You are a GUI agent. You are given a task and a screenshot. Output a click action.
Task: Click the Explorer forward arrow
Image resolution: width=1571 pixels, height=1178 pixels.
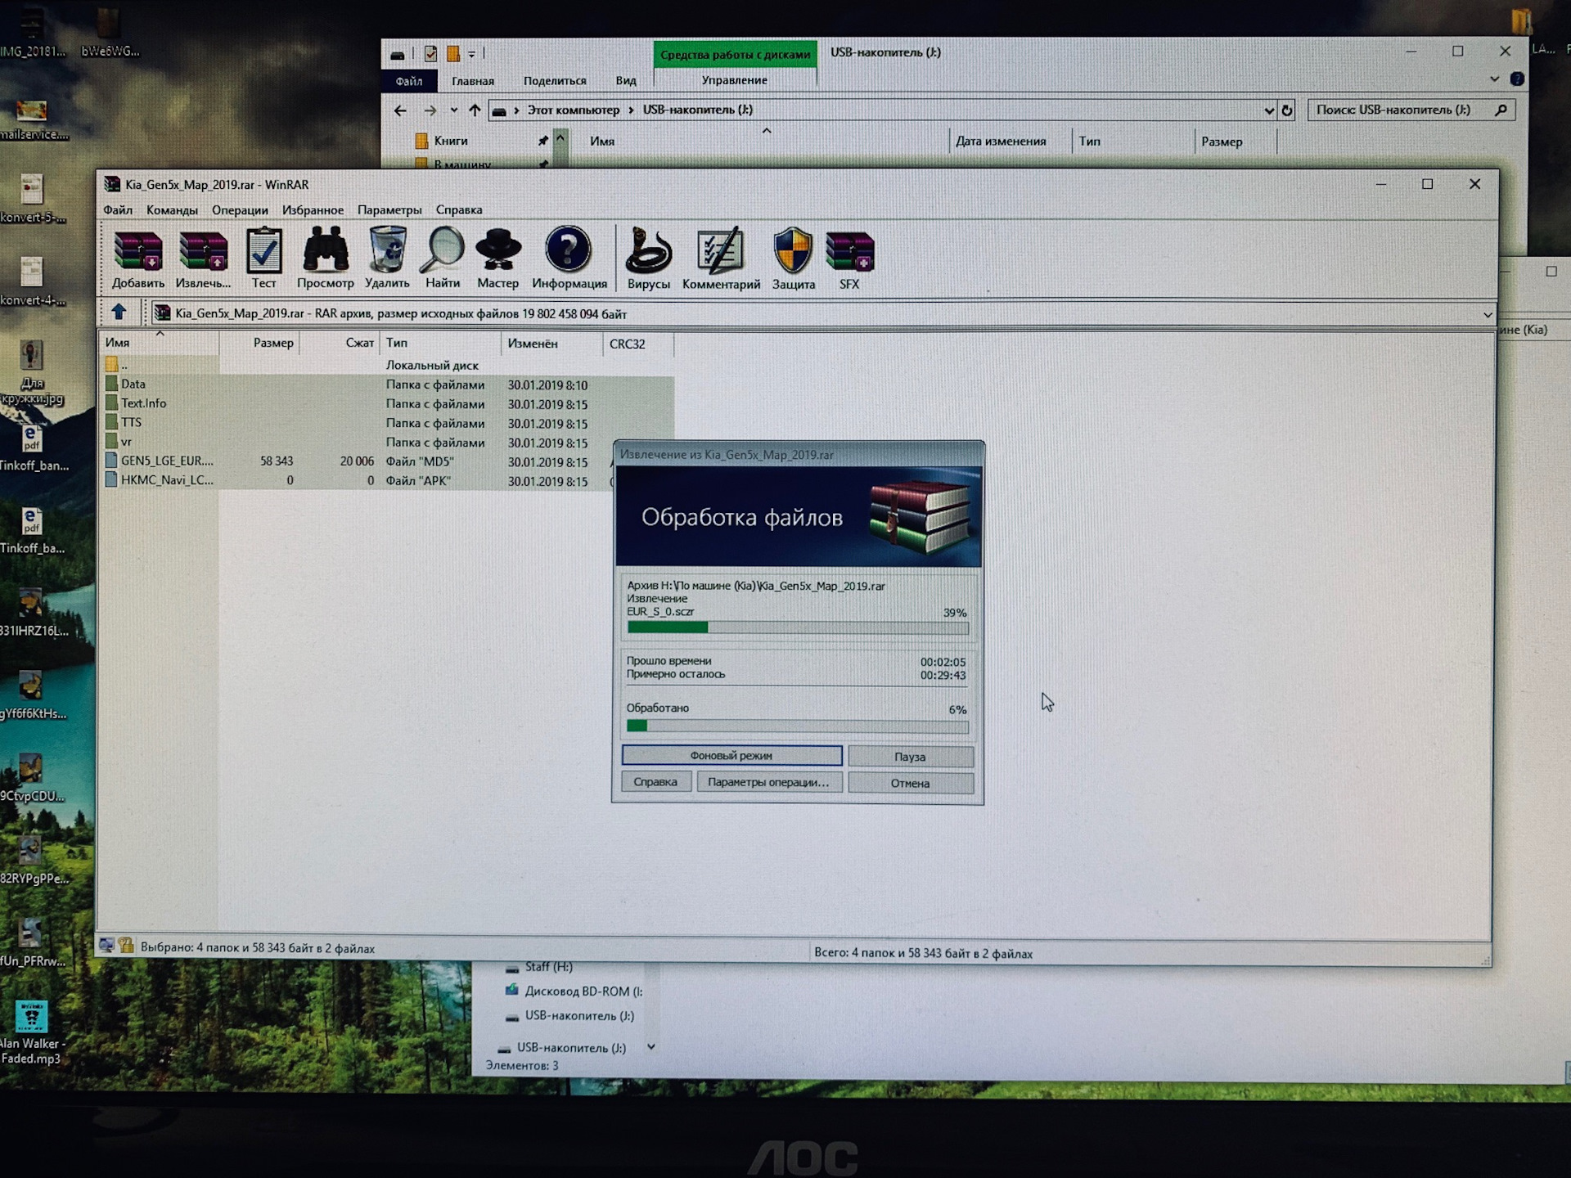[430, 110]
